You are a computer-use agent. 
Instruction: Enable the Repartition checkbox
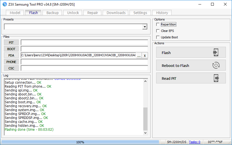158,24
